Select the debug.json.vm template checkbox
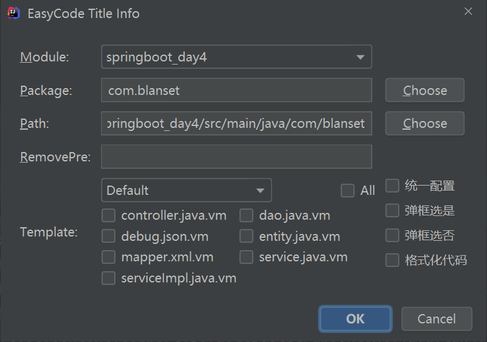This screenshot has width=487, height=342. click(x=109, y=236)
